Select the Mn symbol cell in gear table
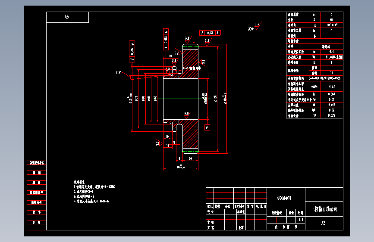This screenshot has height=242, width=374. tap(314, 15)
